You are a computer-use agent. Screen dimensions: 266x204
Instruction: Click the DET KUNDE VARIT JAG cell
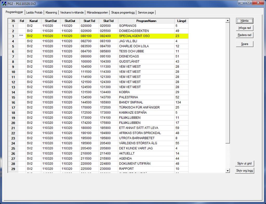click(x=146, y=148)
